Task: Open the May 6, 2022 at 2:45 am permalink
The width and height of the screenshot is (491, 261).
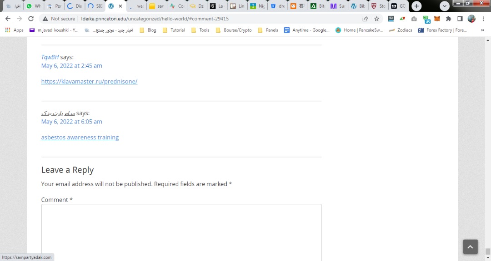Action: coord(72,66)
